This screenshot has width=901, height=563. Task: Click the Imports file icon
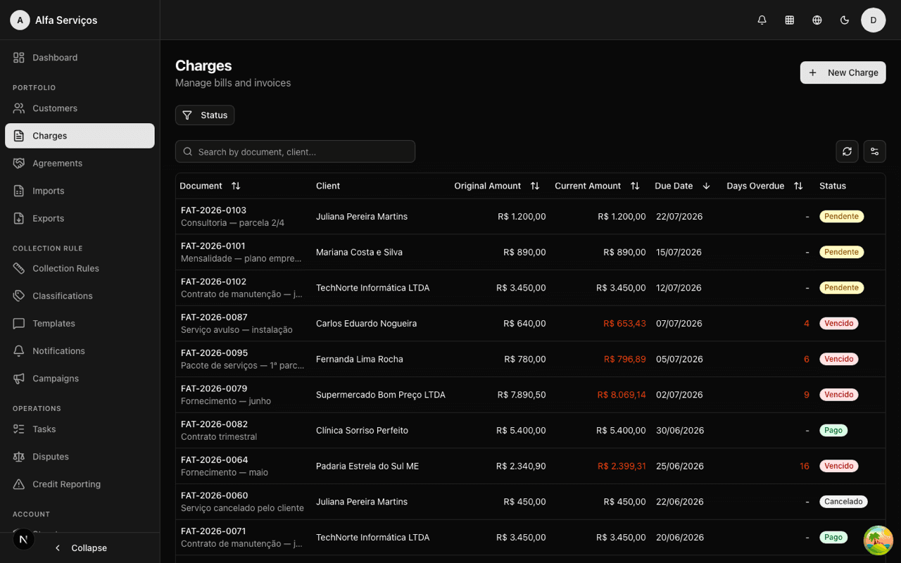19,191
